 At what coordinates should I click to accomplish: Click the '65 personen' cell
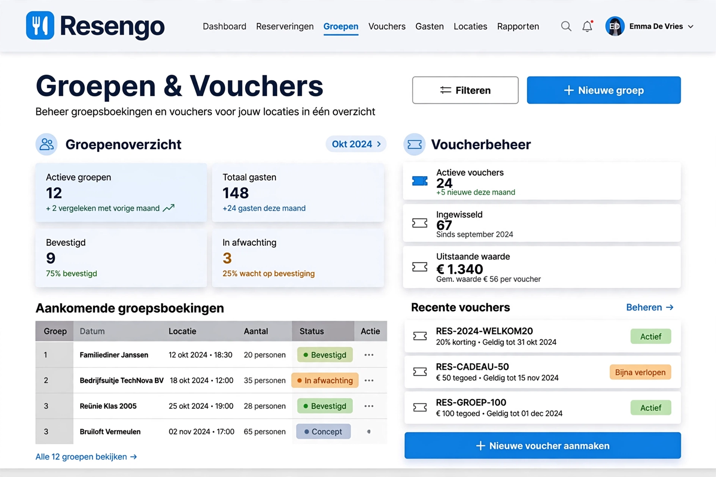pyautogui.click(x=265, y=432)
